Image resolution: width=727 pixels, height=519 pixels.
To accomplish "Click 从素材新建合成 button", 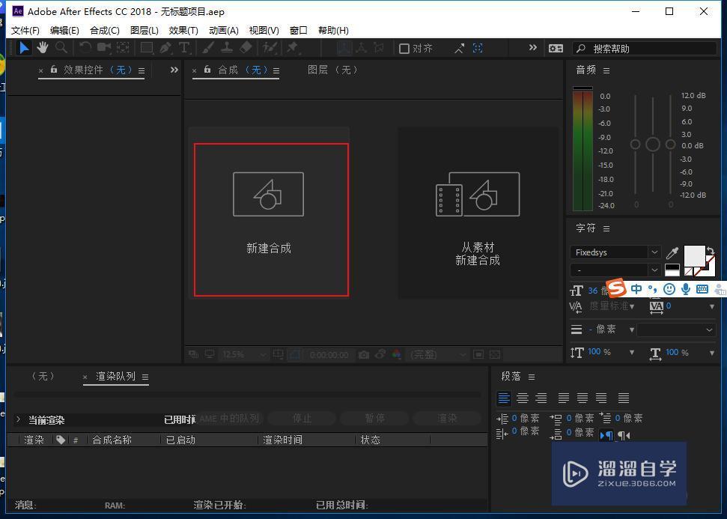I will [x=478, y=213].
